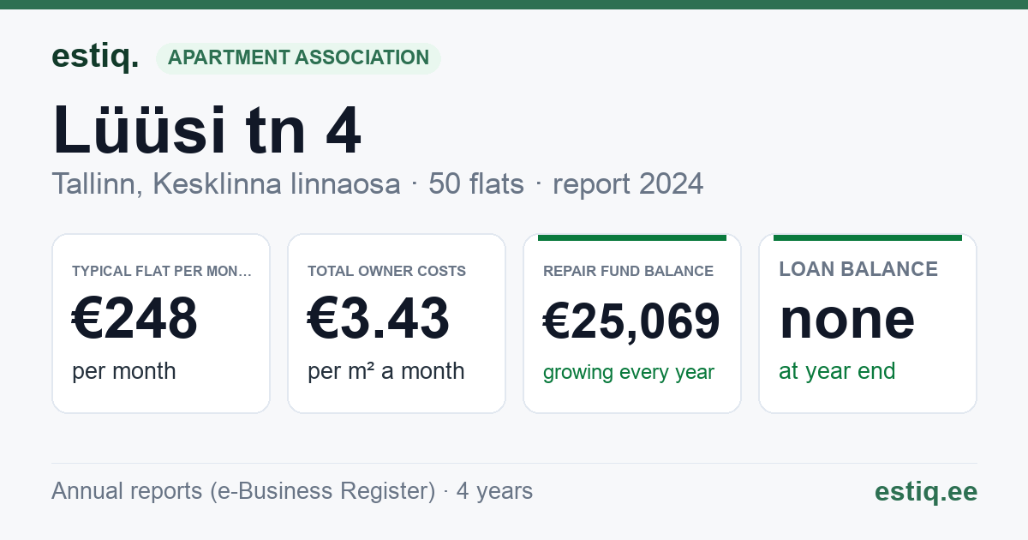This screenshot has width=1028, height=540.
Task: Click the Lüüsi tn 4 heading
Action: pyautogui.click(x=206, y=130)
